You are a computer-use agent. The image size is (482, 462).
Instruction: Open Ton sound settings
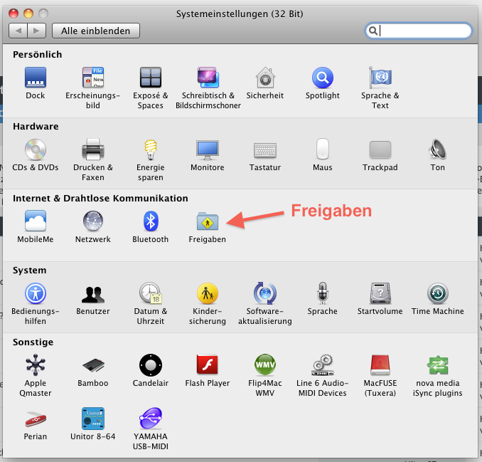click(437, 149)
